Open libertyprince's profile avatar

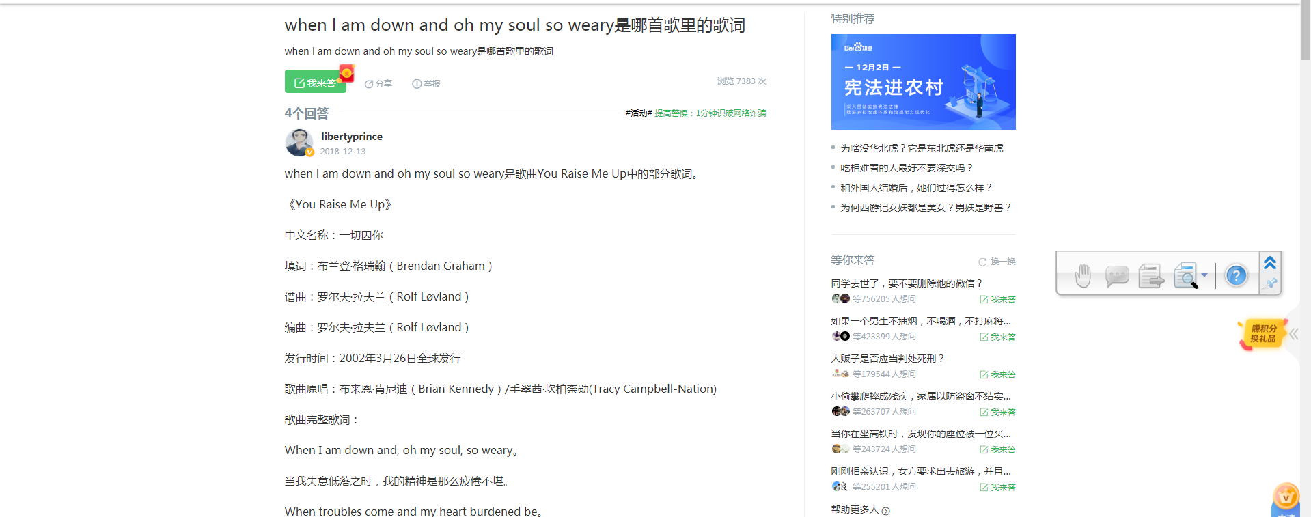(299, 143)
